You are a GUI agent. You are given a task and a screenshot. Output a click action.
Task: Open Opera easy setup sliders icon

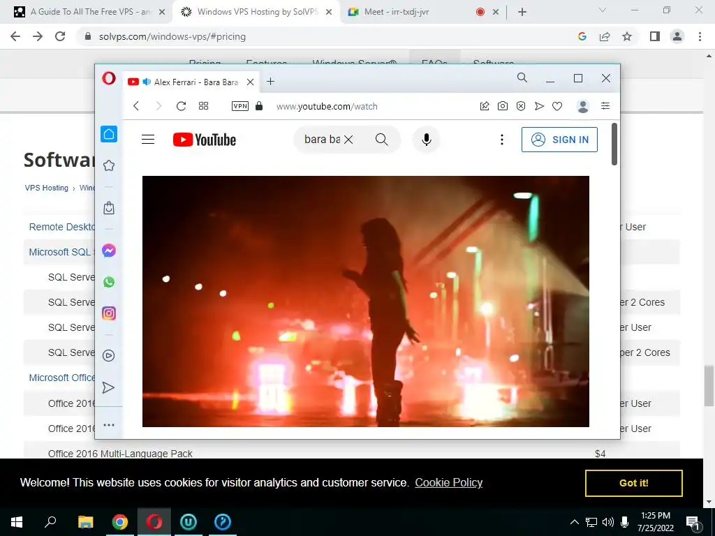click(605, 106)
